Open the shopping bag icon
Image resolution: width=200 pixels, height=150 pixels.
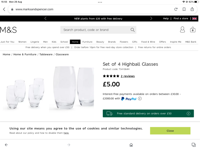(x=192, y=30)
